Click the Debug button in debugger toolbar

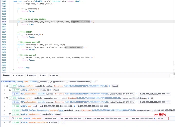pos(7,75)
